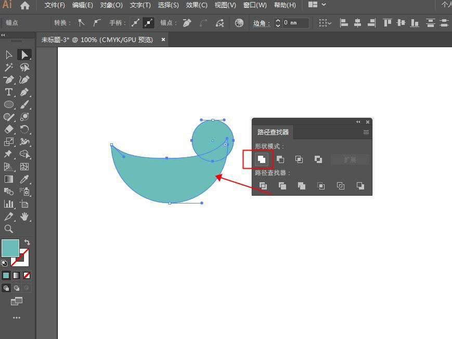452x339 pixels.
Task: Open the Pathfinder panel menu
Action: point(366,132)
